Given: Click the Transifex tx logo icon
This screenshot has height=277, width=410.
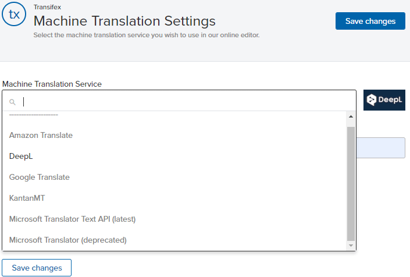Looking at the screenshot, I should tap(14, 14).
